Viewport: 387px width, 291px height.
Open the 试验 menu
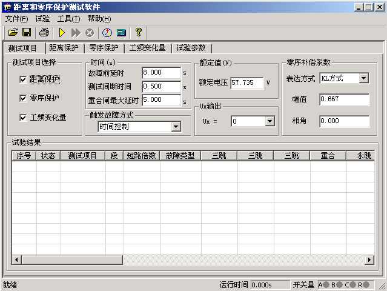[42, 19]
